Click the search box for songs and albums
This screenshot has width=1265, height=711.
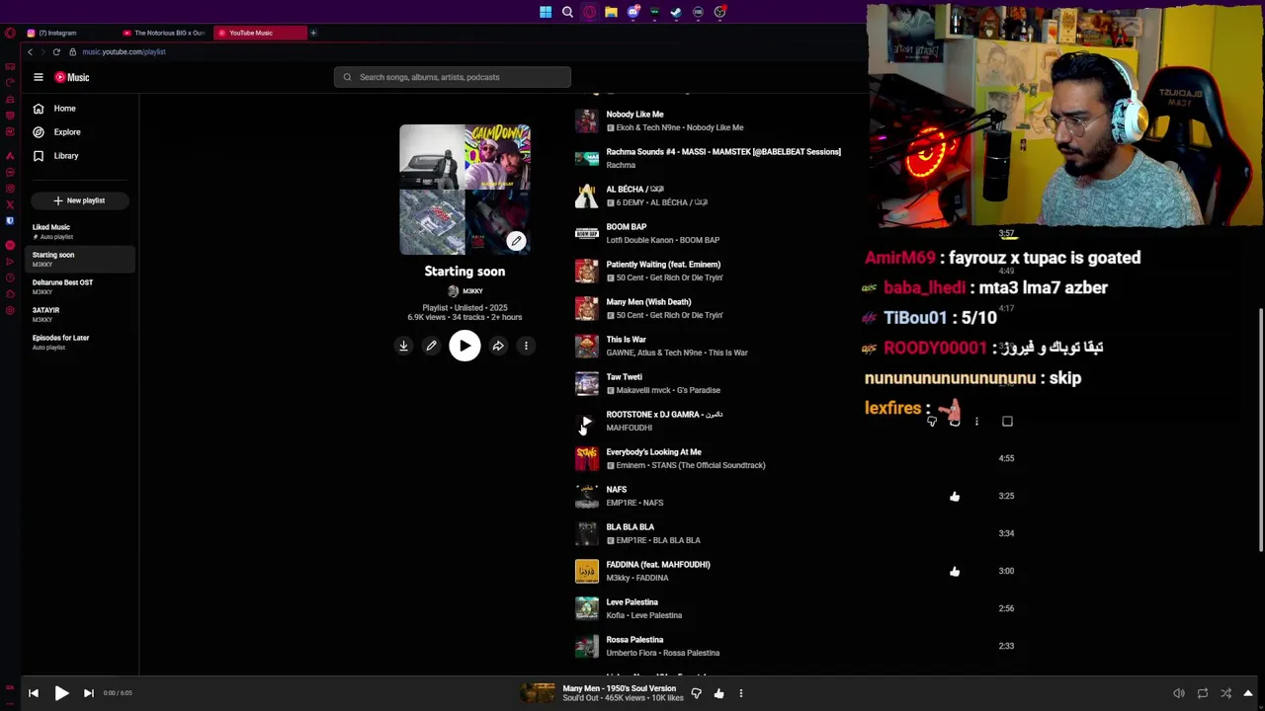tap(453, 77)
